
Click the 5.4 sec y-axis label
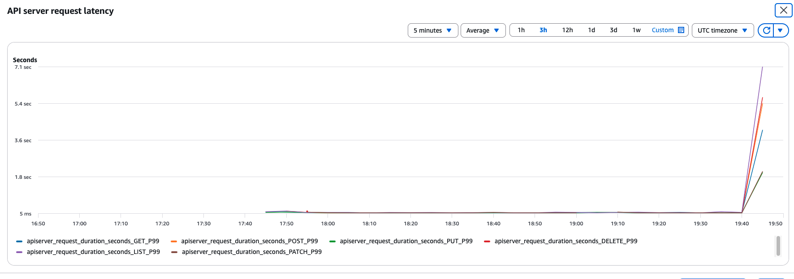23,104
